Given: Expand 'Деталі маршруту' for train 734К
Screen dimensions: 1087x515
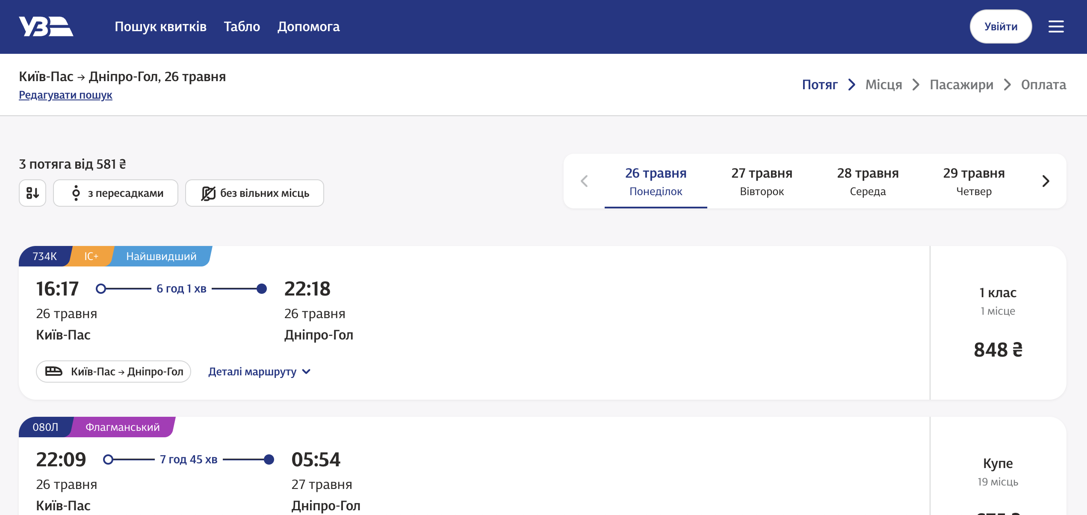Looking at the screenshot, I should click(259, 372).
